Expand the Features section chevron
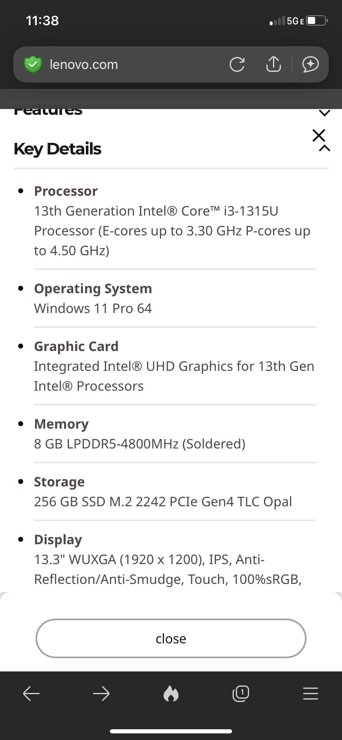The height and width of the screenshot is (740, 342). coord(325,113)
